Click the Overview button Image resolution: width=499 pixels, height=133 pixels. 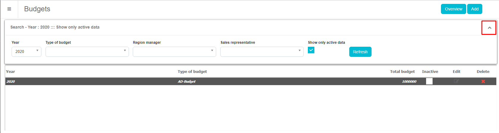coord(453,9)
